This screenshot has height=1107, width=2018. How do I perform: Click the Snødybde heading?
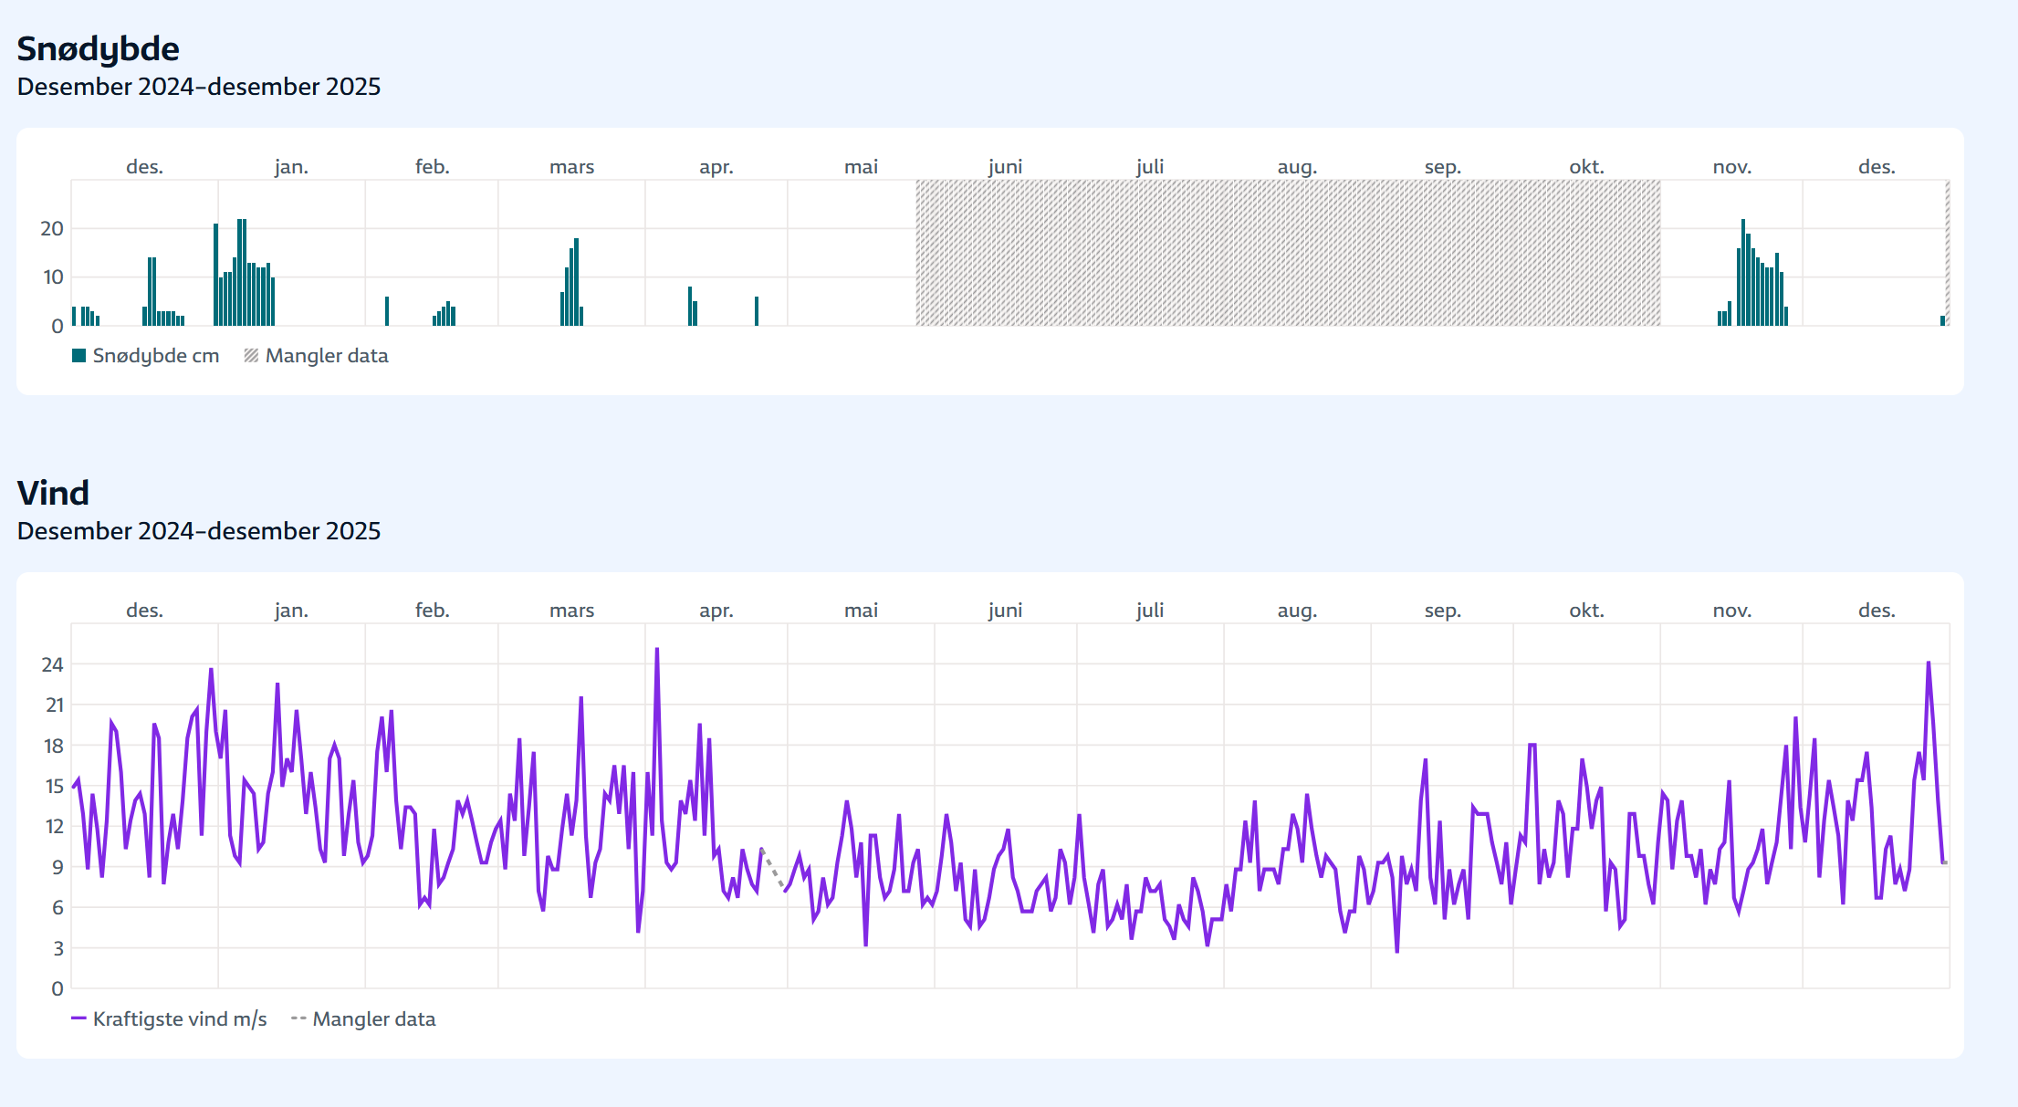pos(98,48)
